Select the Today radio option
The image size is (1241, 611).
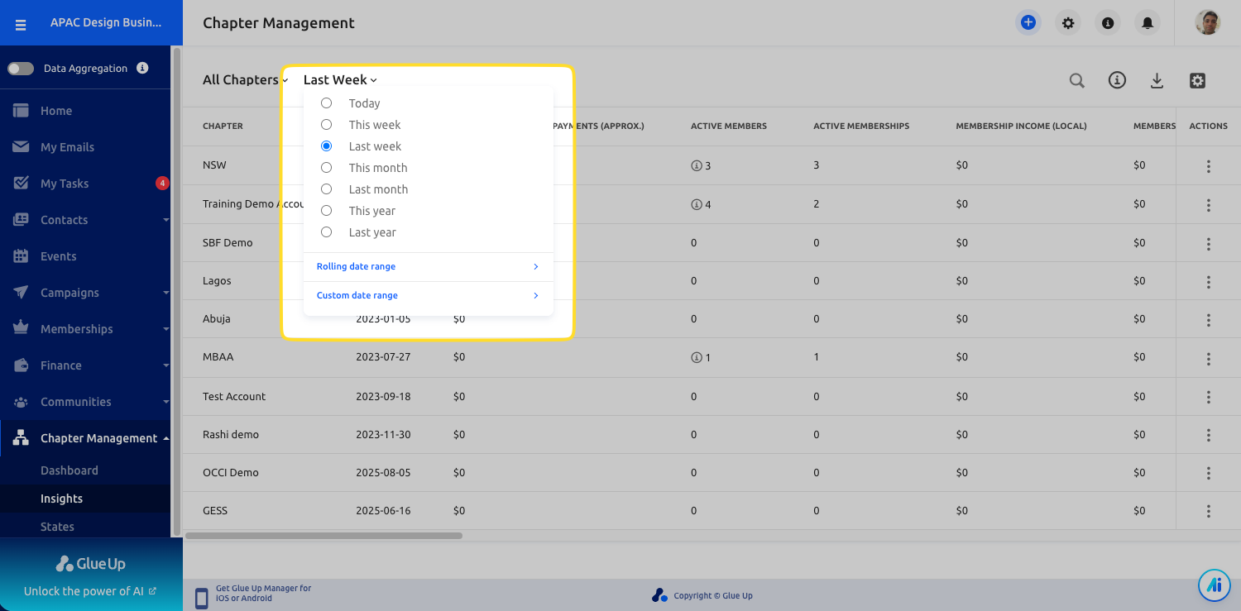[326, 103]
